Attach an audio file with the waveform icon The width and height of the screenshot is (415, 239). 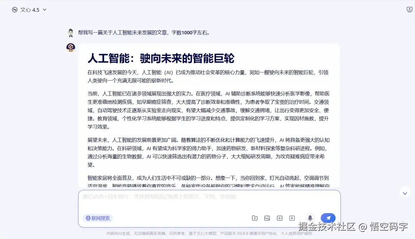[280, 218]
